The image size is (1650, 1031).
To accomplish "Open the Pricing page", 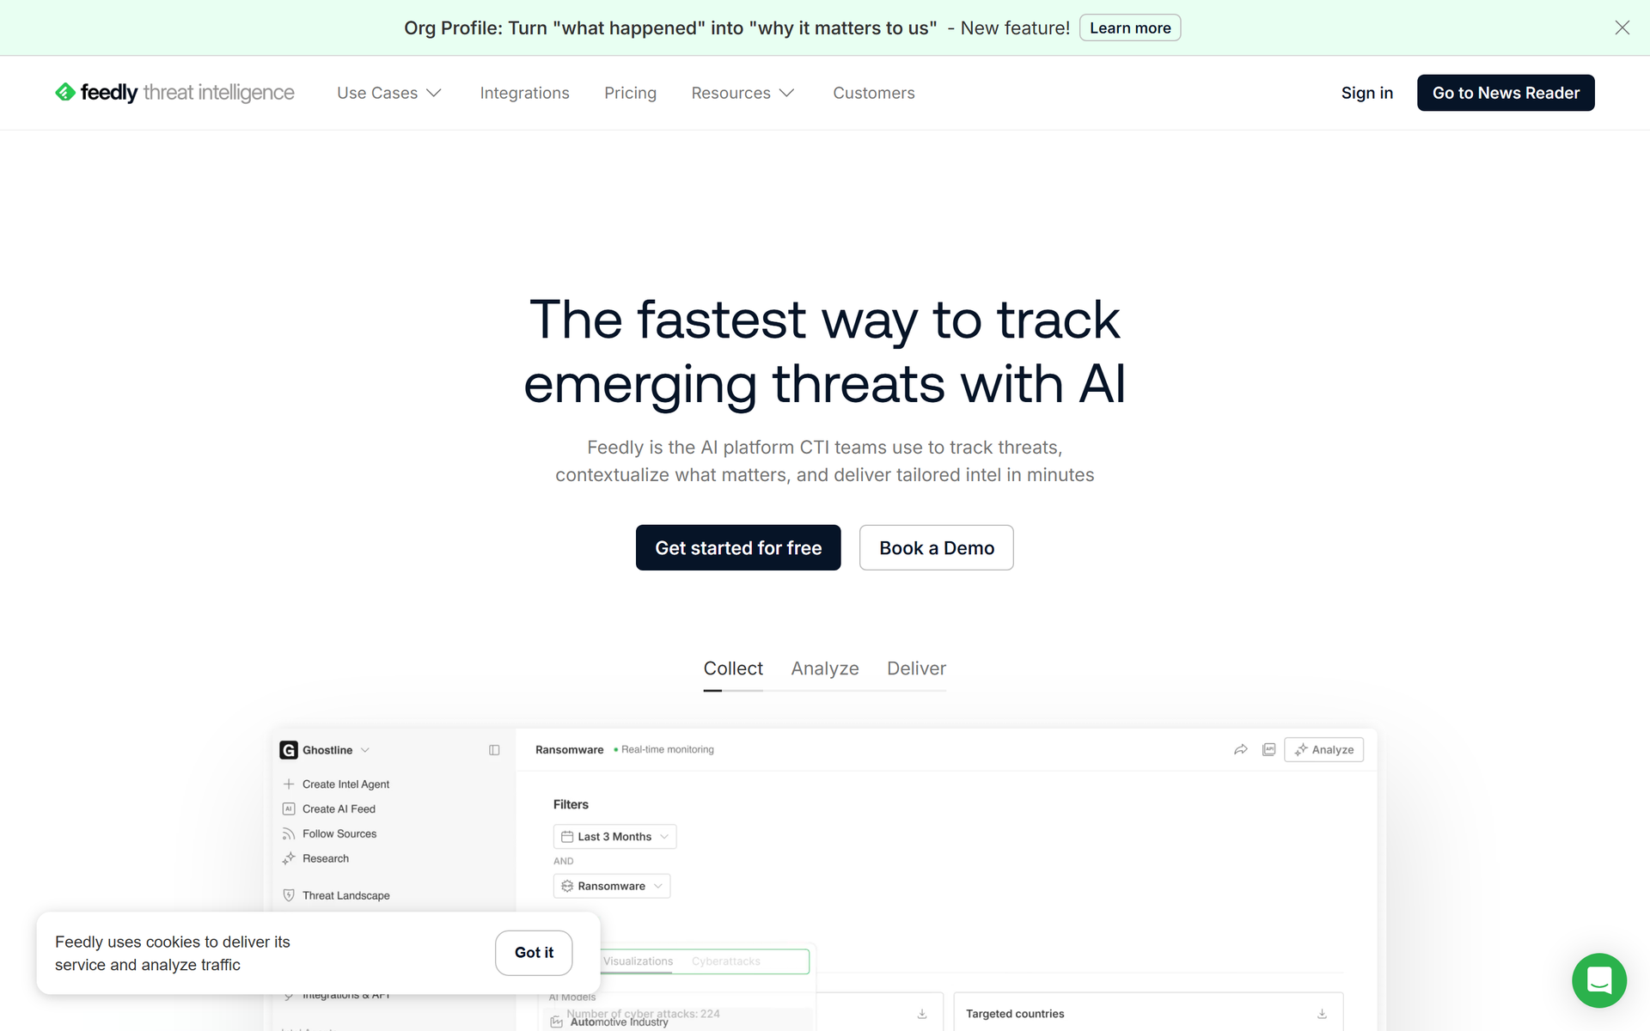I will (630, 93).
